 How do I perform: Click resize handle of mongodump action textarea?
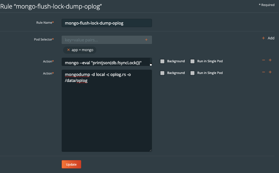(150, 150)
